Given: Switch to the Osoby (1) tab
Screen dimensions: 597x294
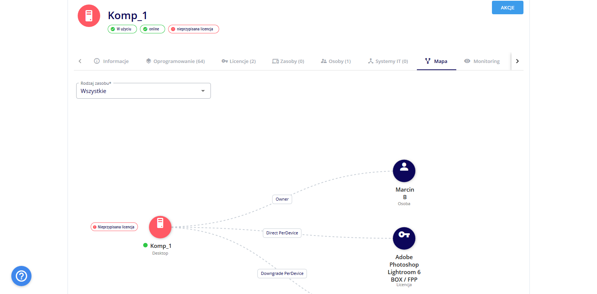Looking at the screenshot, I should point(336,61).
